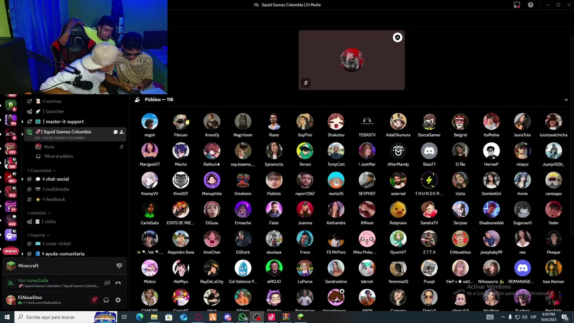The height and width of the screenshot is (323, 574).
Task: Open the server with the 3K+ badge
Action: tap(11, 177)
